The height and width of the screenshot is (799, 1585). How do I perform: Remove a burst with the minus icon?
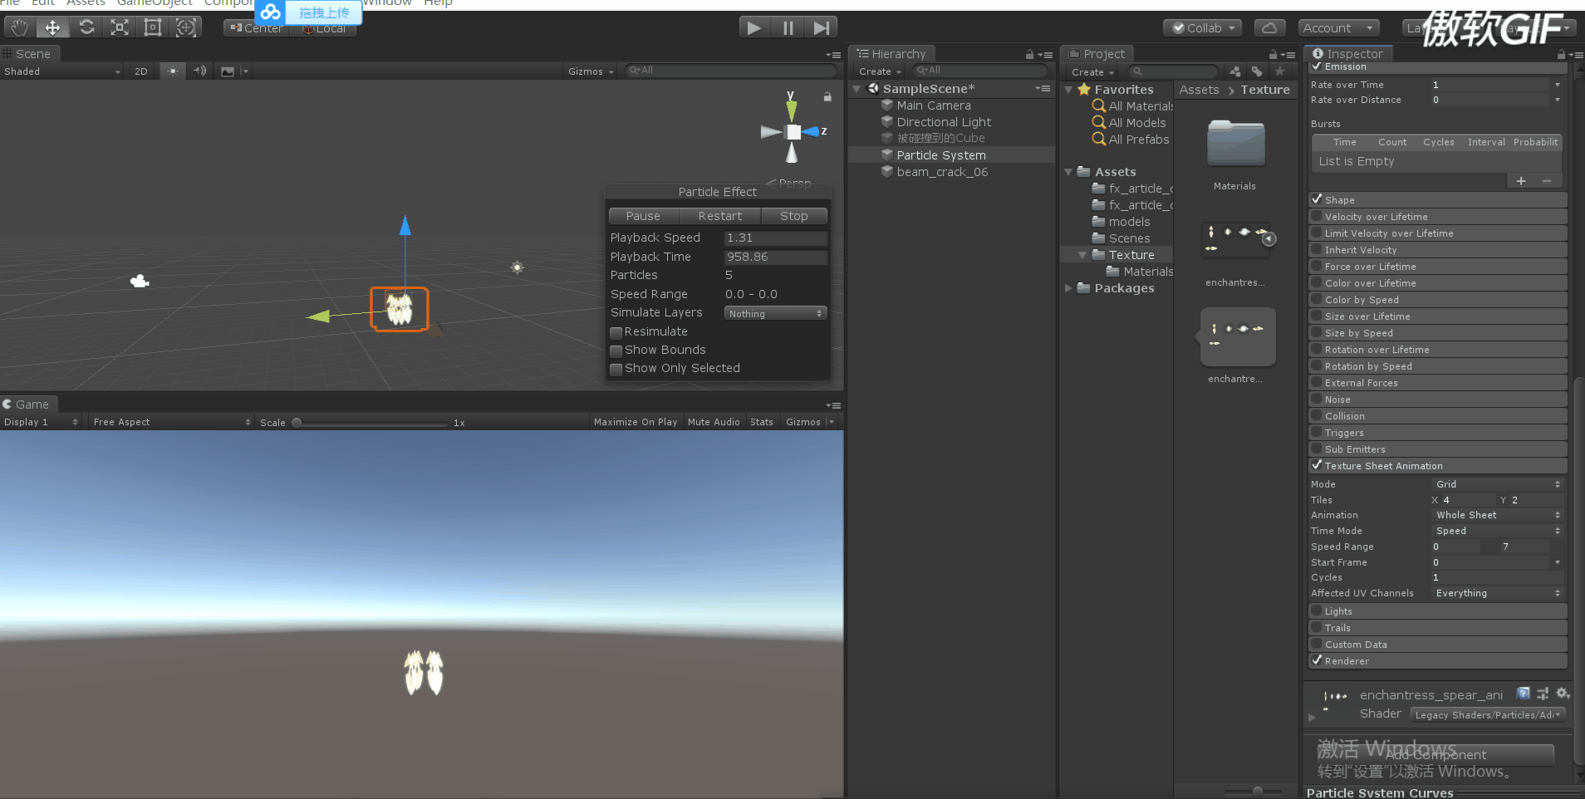coord(1547,181)
